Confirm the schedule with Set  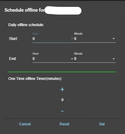tap(102, 124)
